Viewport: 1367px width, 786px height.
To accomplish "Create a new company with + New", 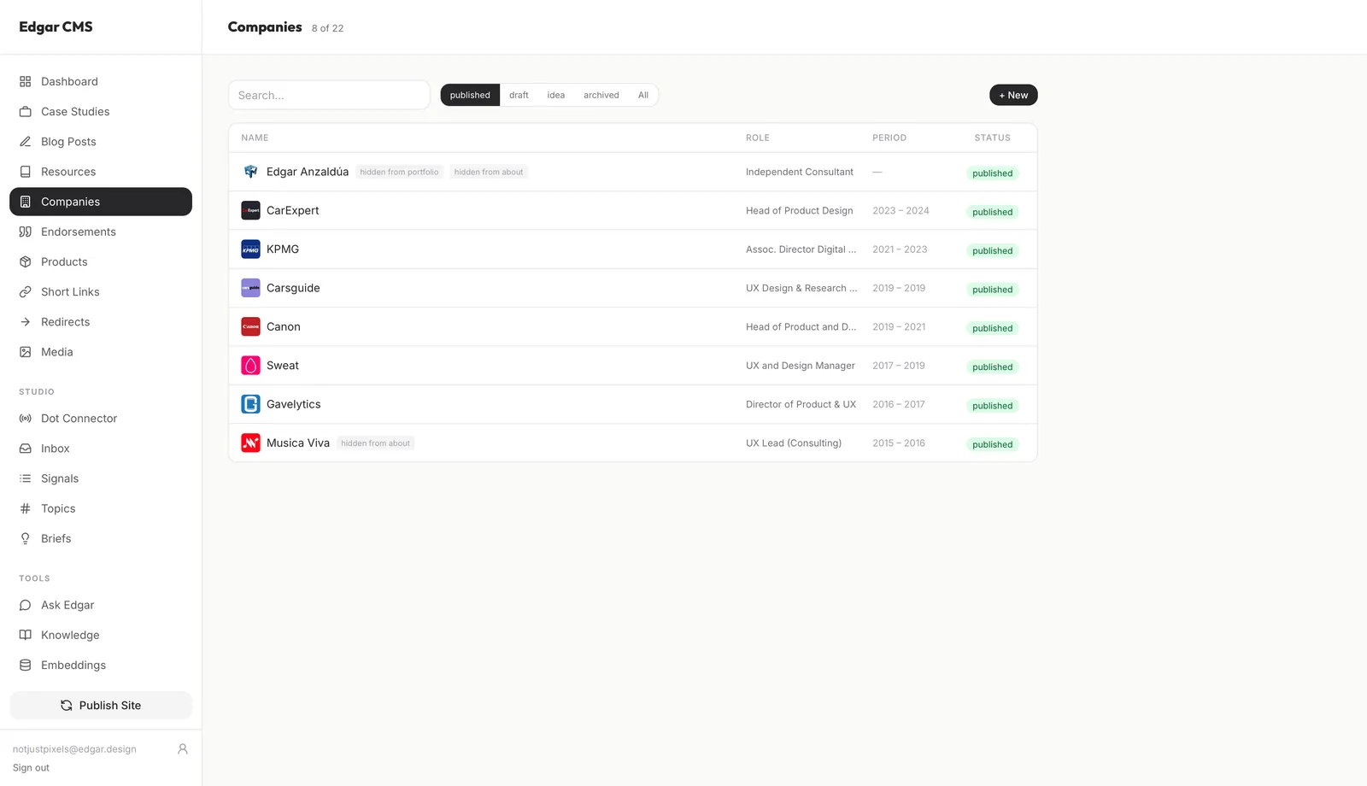I will [x=1013, y=95].
